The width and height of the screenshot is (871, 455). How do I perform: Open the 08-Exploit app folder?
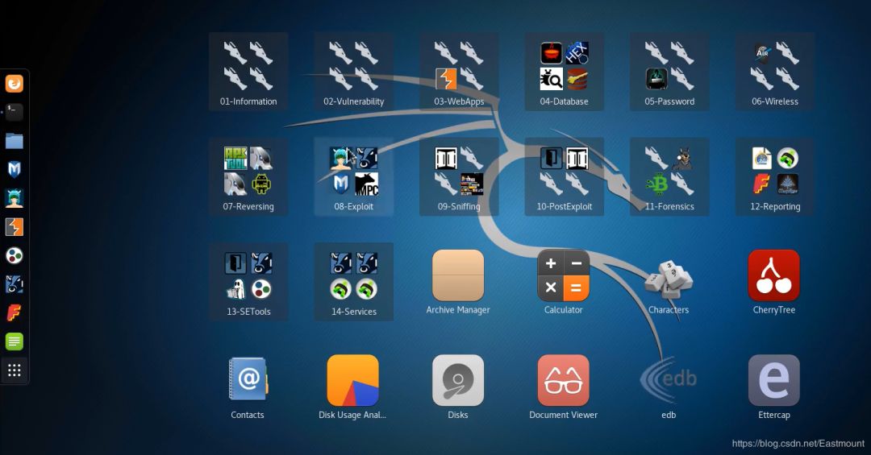coord(354,176)
